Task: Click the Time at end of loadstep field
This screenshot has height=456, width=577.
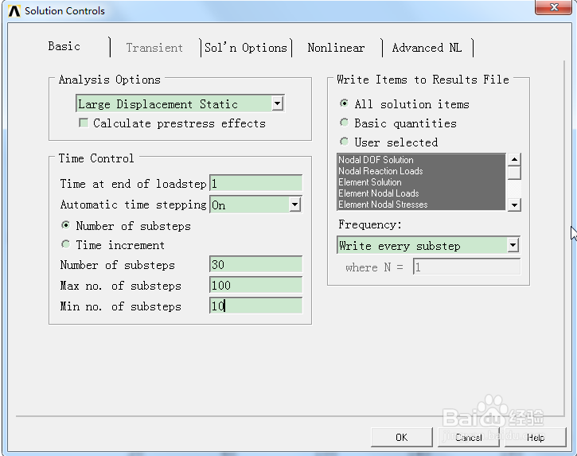Action: [x=255, y=183]
